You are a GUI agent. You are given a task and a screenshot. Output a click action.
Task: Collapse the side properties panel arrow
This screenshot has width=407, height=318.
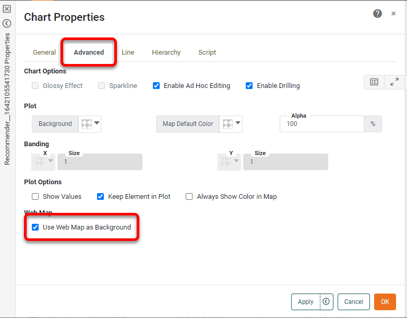[x=7, y=23]
